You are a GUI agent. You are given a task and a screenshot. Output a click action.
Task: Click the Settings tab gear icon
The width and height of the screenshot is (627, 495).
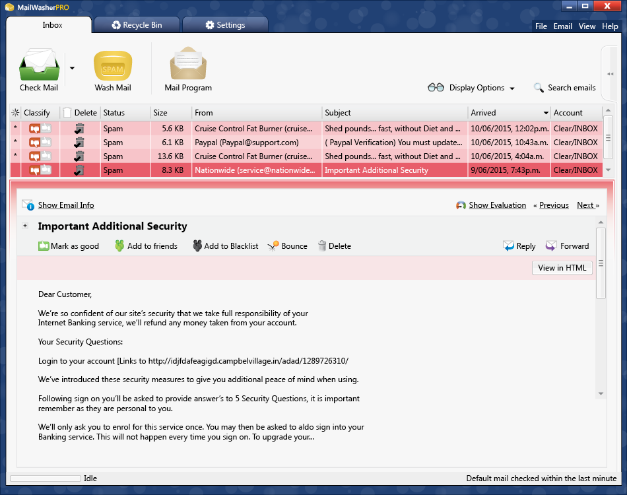(209, 25)
